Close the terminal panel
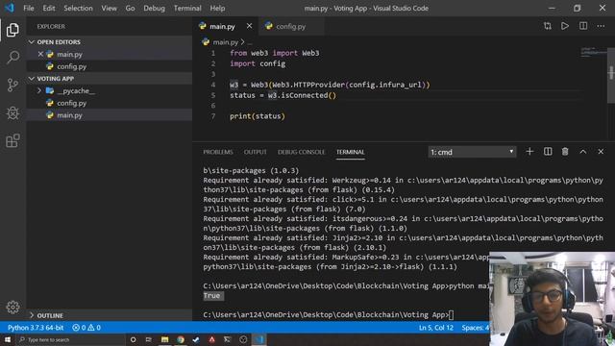Image resolution: width=615 pixels, height=346 pixels. coord(601,152)
